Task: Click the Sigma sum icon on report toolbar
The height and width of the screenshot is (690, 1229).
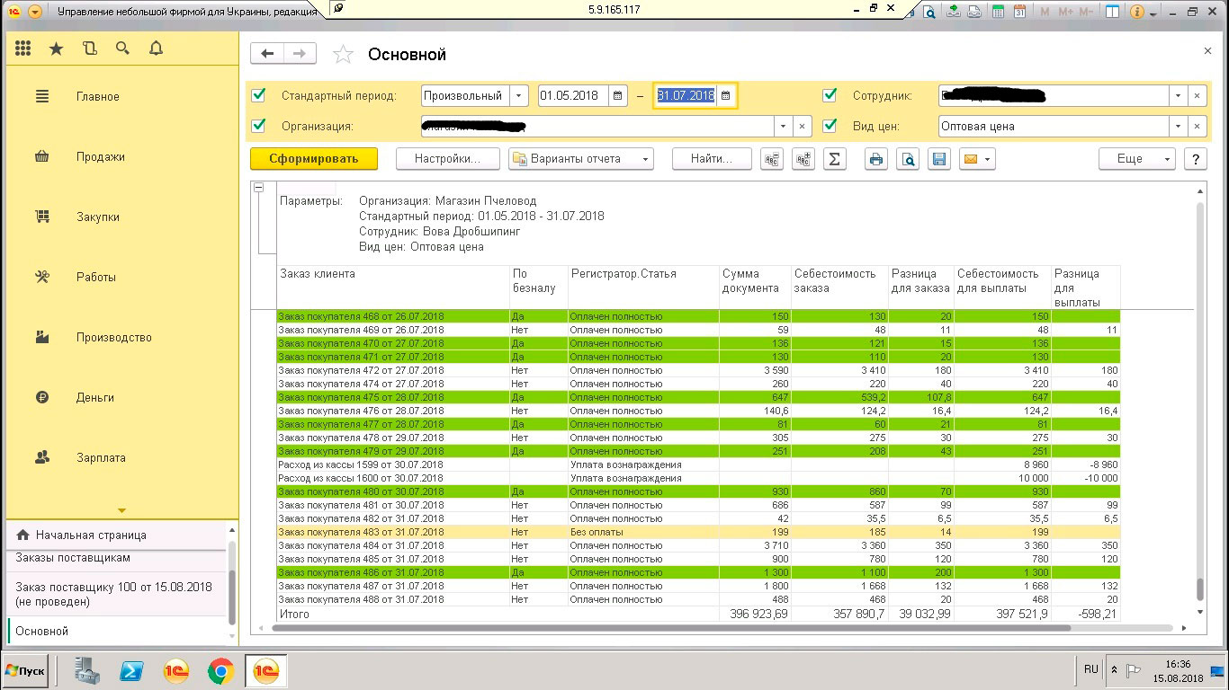Action: click(833, 159)
